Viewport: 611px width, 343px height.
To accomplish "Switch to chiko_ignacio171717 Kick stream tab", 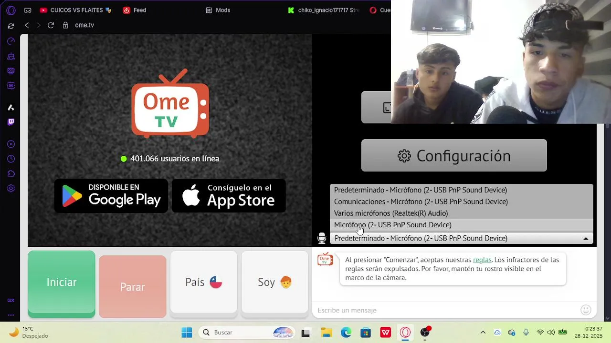I will (324, 10).
